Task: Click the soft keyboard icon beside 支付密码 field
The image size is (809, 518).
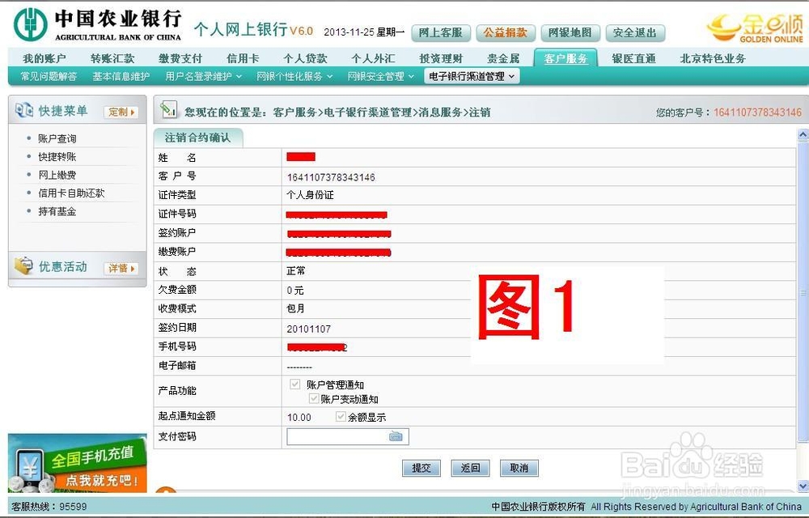Action: point(395,435)
